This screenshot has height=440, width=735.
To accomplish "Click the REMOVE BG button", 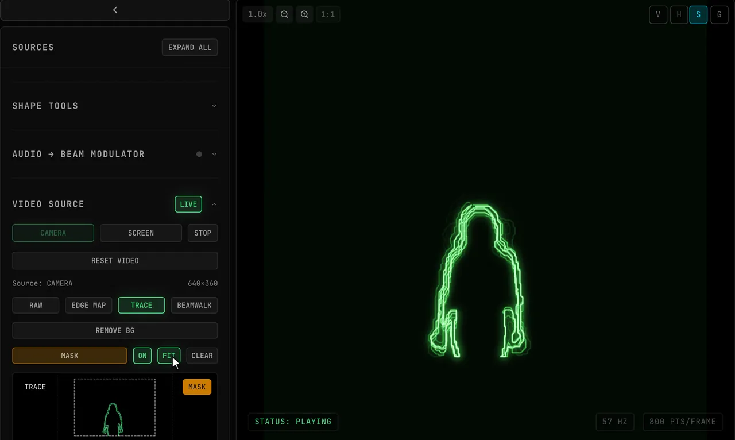I will tap(115, 330).
